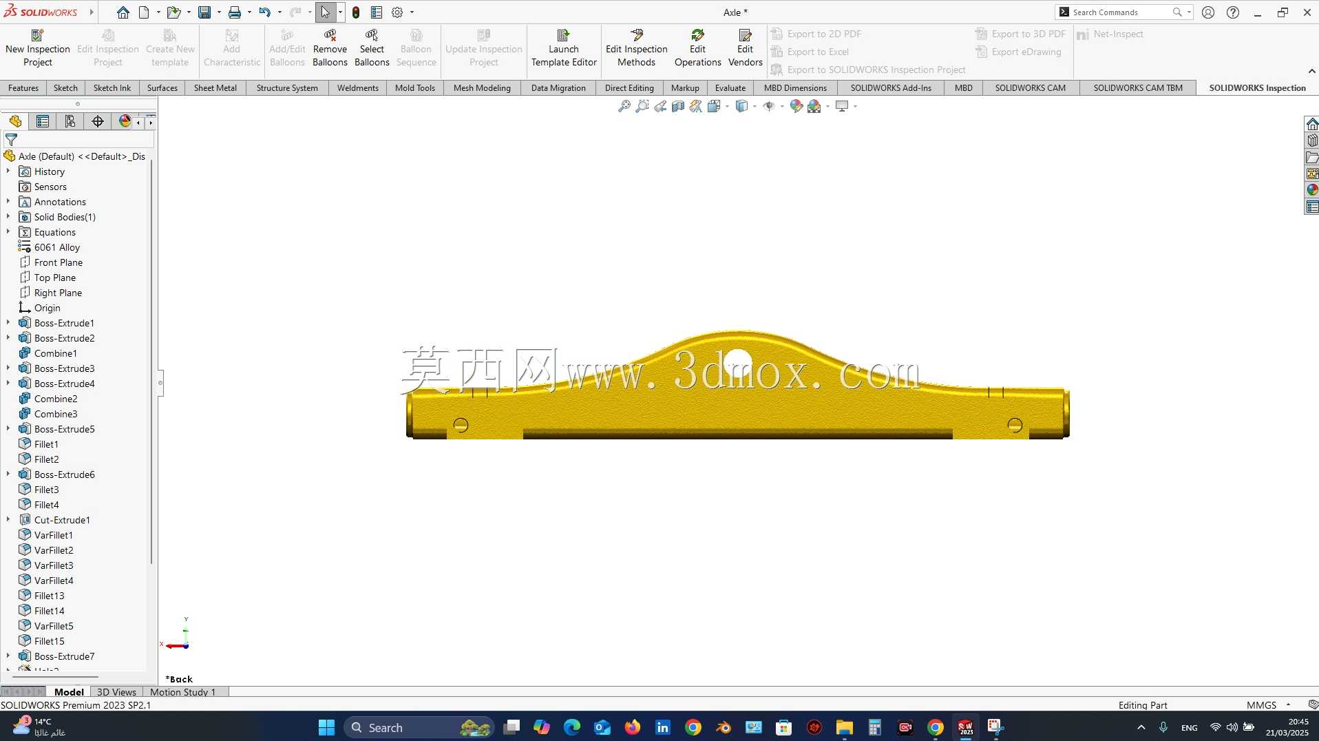1319x741 pixels.
Task: Click the feature tree filter funnel icon
Action: 11,140
